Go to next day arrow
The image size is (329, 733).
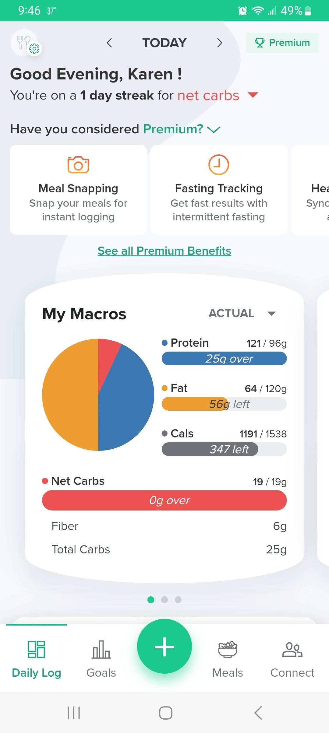tap(219, 43)
